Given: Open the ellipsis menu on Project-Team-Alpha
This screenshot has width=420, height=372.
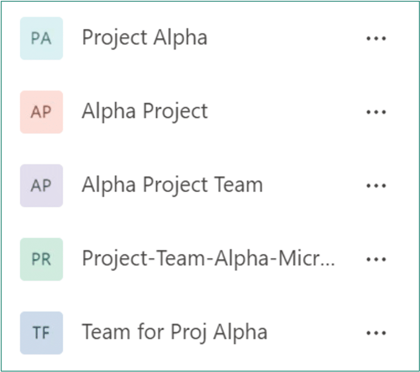Looking at the screenshot, I should click(x=376, y=259).
